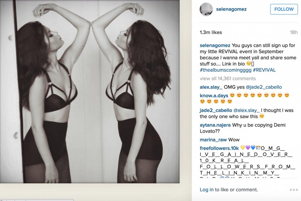This screenshot has width=301, height=201.
Task: Visit aytana.najera profile
Action: click(215, 125)
